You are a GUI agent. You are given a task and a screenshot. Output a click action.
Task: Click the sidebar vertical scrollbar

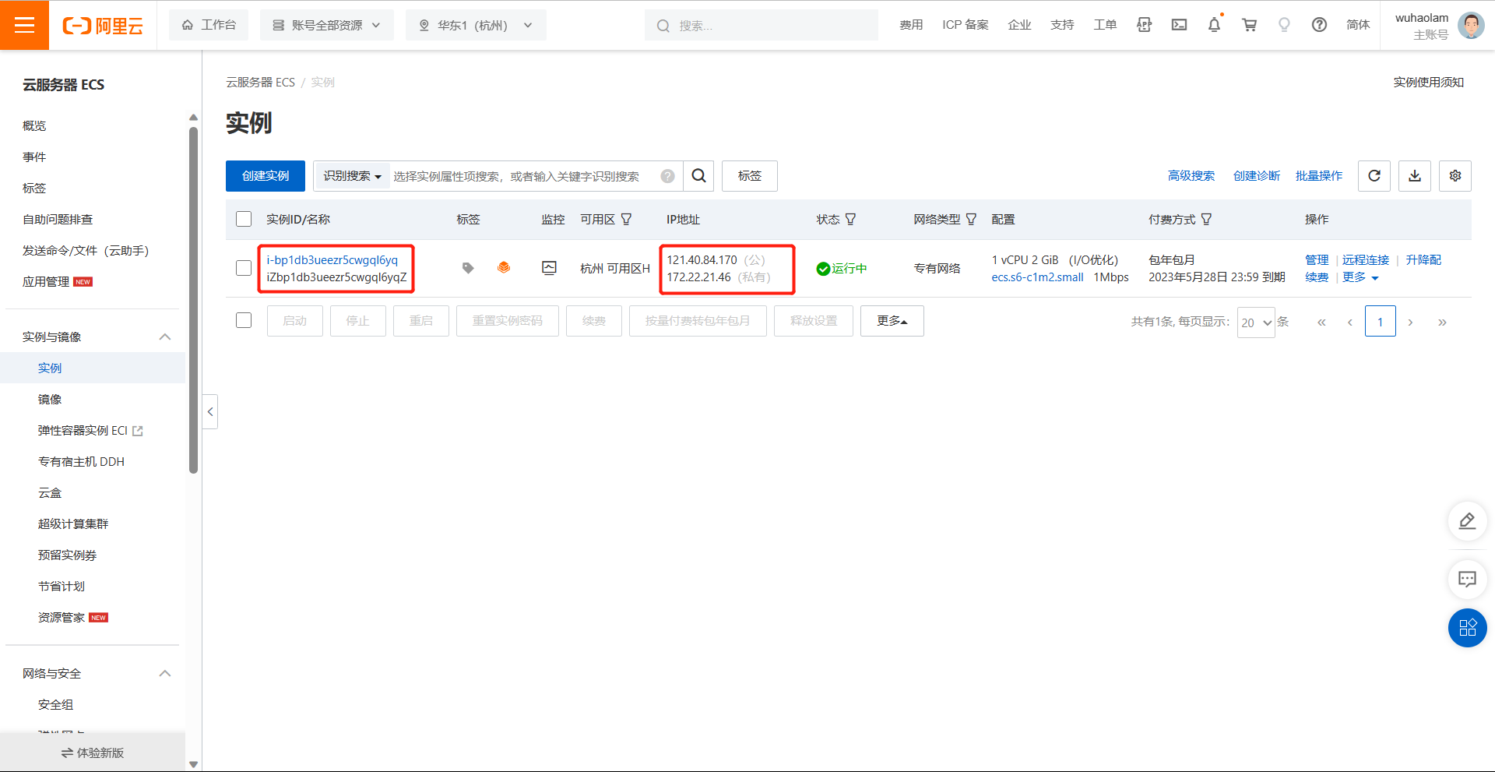[x=194, y=301]
